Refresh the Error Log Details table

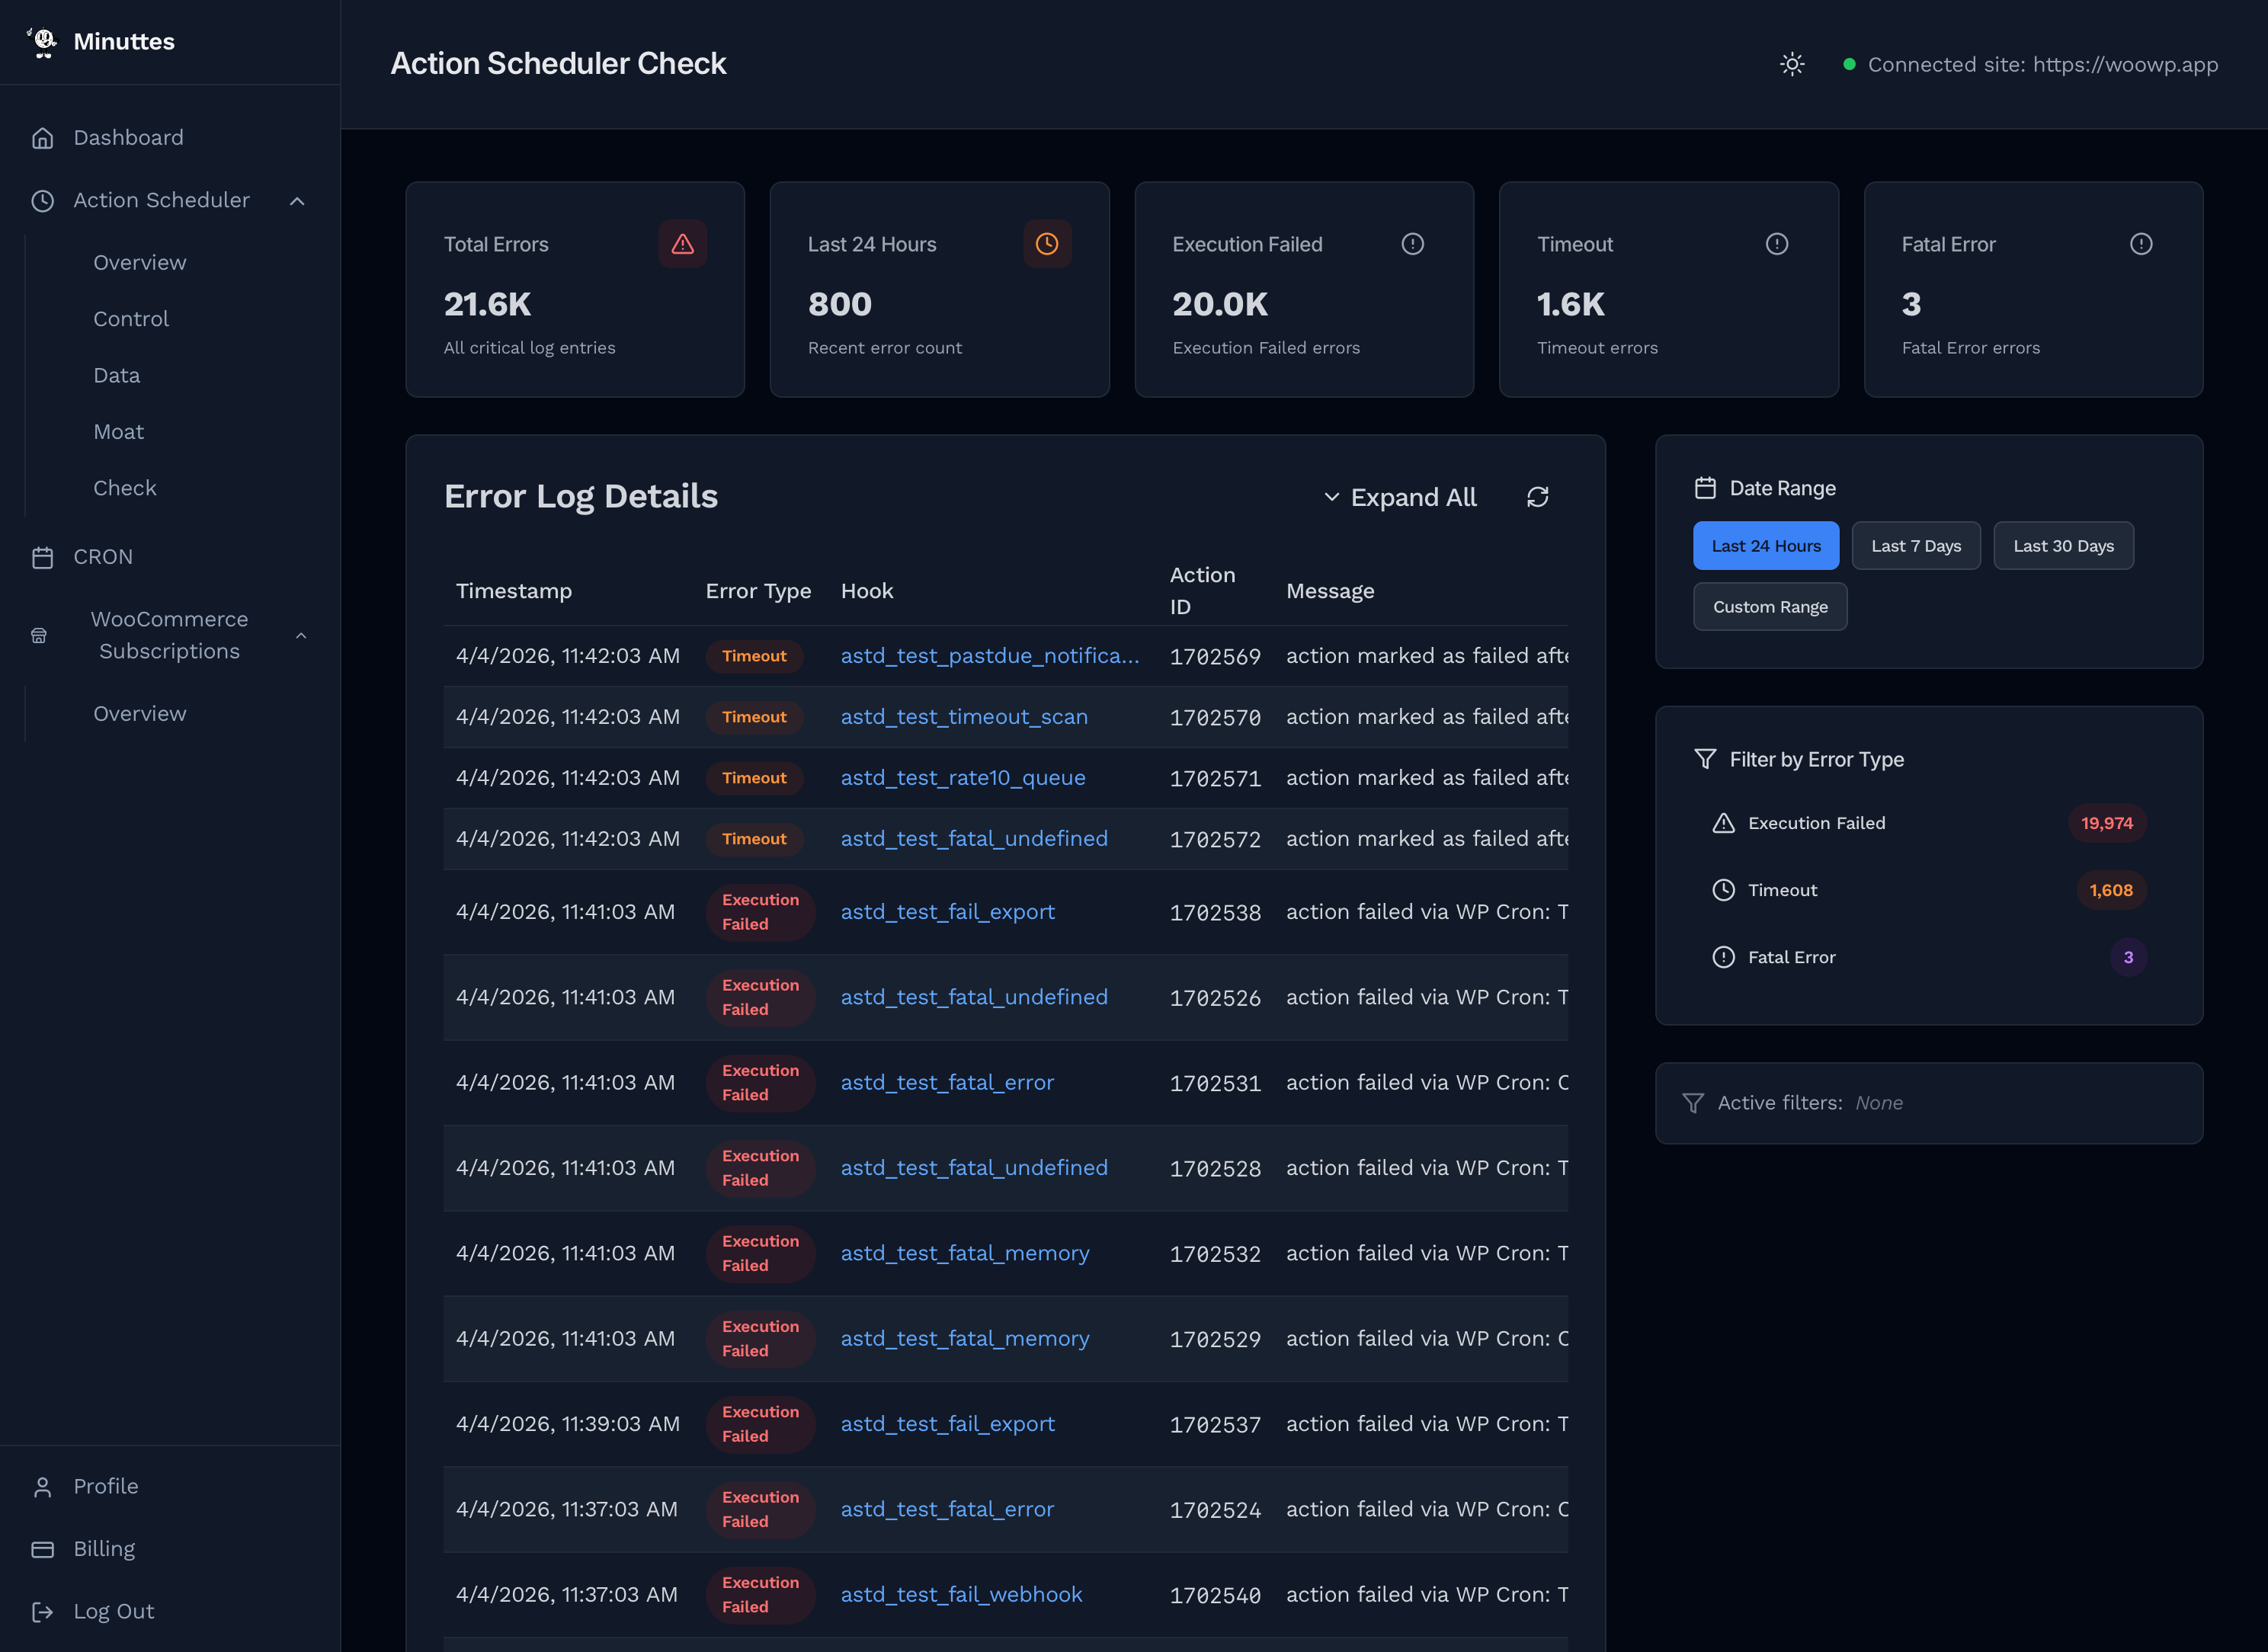1538,496
